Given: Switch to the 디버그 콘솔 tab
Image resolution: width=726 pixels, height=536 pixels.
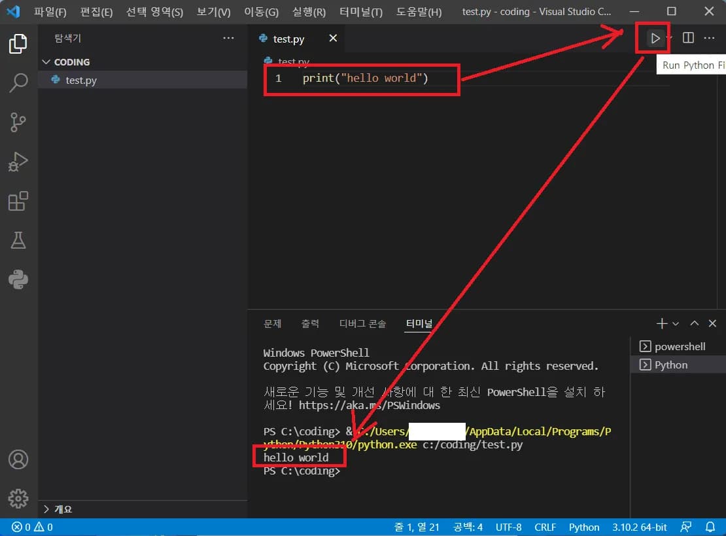Looking at the screenshot, I should [364, 323].
